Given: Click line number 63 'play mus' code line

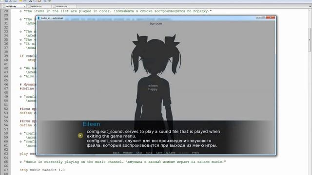Looking at the screenshot, I should pyautogui.click(x=27, y=154).
